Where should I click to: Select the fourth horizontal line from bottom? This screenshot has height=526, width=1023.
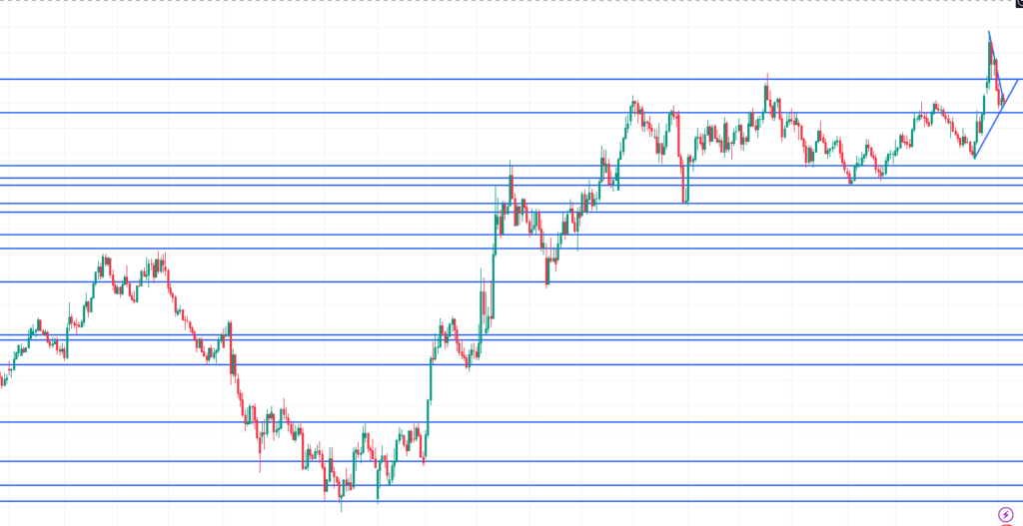[x=500, y=422]
